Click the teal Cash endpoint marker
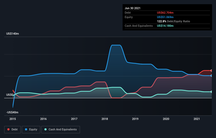The image size is (216, 138). click(x=212, y=92)
